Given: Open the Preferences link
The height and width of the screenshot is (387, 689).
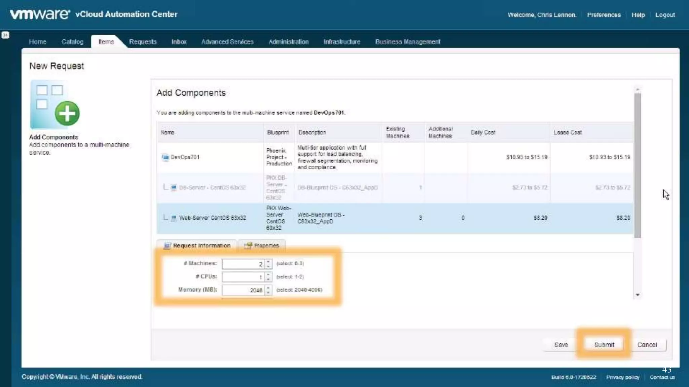Looking at the screenshot, I should point(604,15).
